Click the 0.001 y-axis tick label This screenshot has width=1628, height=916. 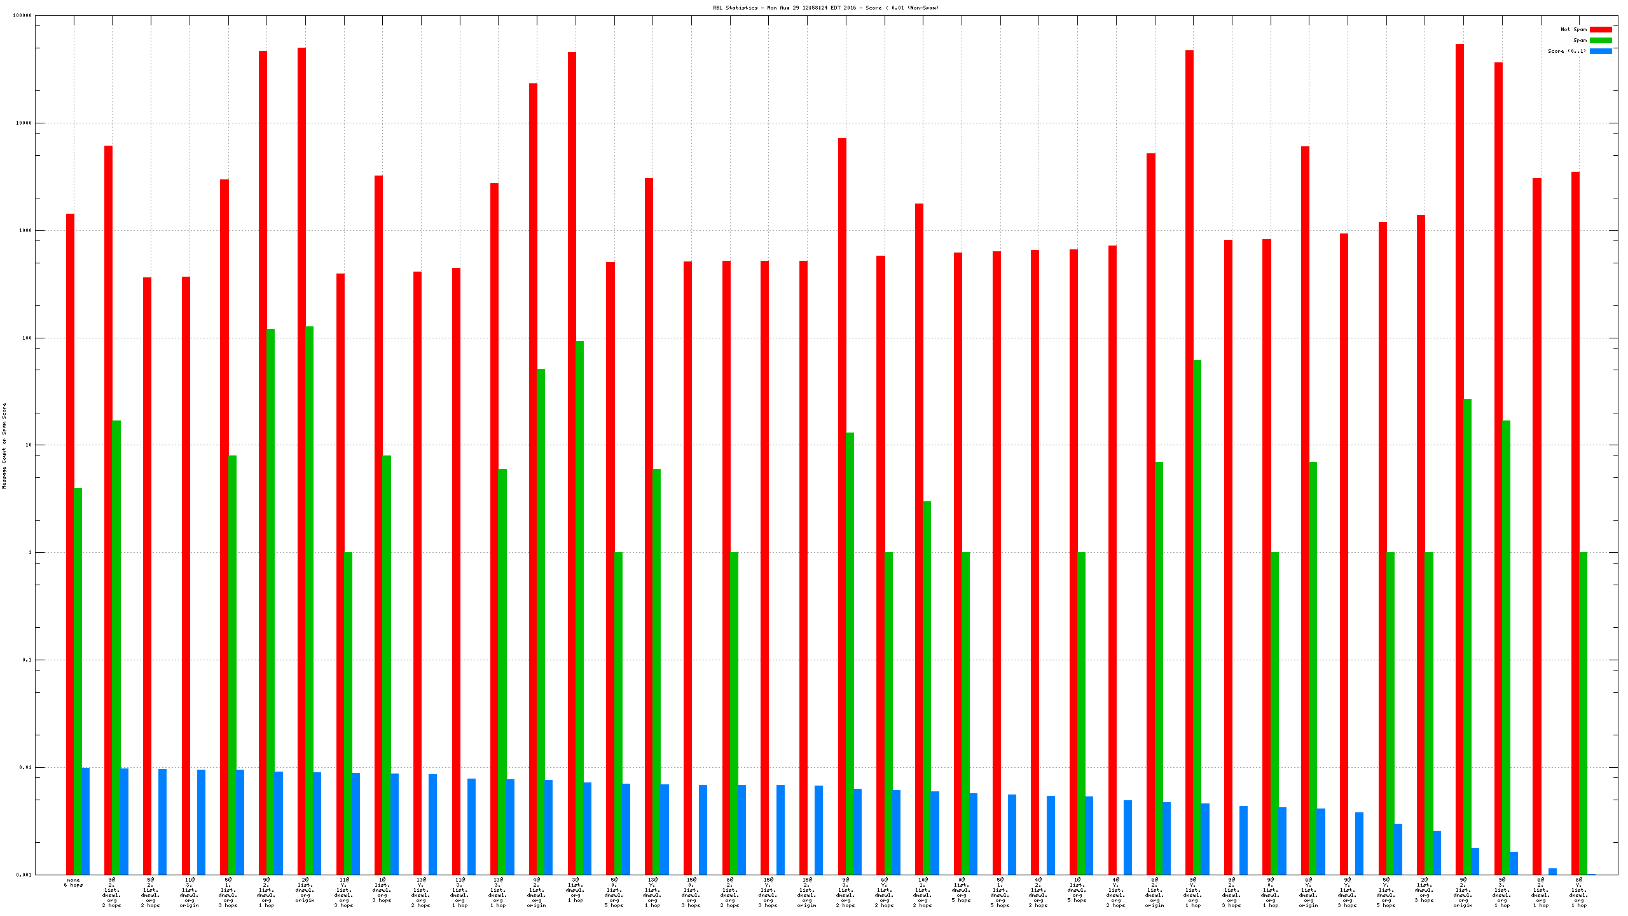point(24,875)
